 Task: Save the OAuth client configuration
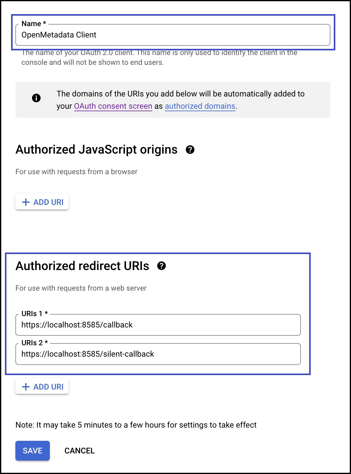point(32,450)
